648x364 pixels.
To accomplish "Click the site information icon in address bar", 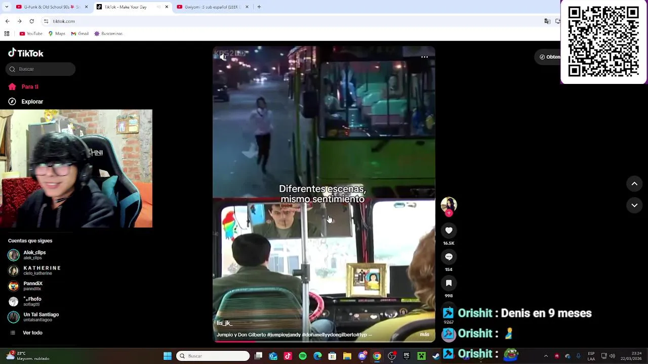I will (x=46, y=21).
